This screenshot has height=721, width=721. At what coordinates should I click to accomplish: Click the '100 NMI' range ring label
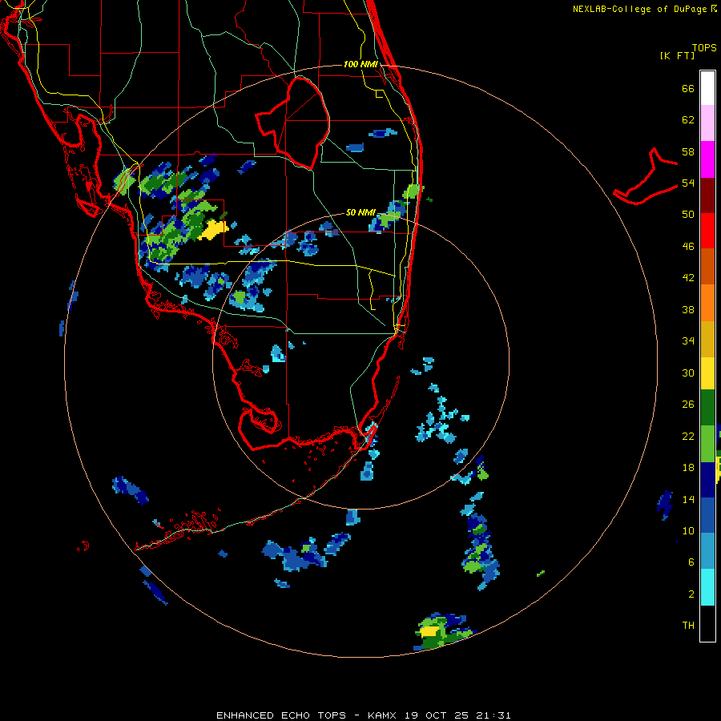(x=360, y=64)
